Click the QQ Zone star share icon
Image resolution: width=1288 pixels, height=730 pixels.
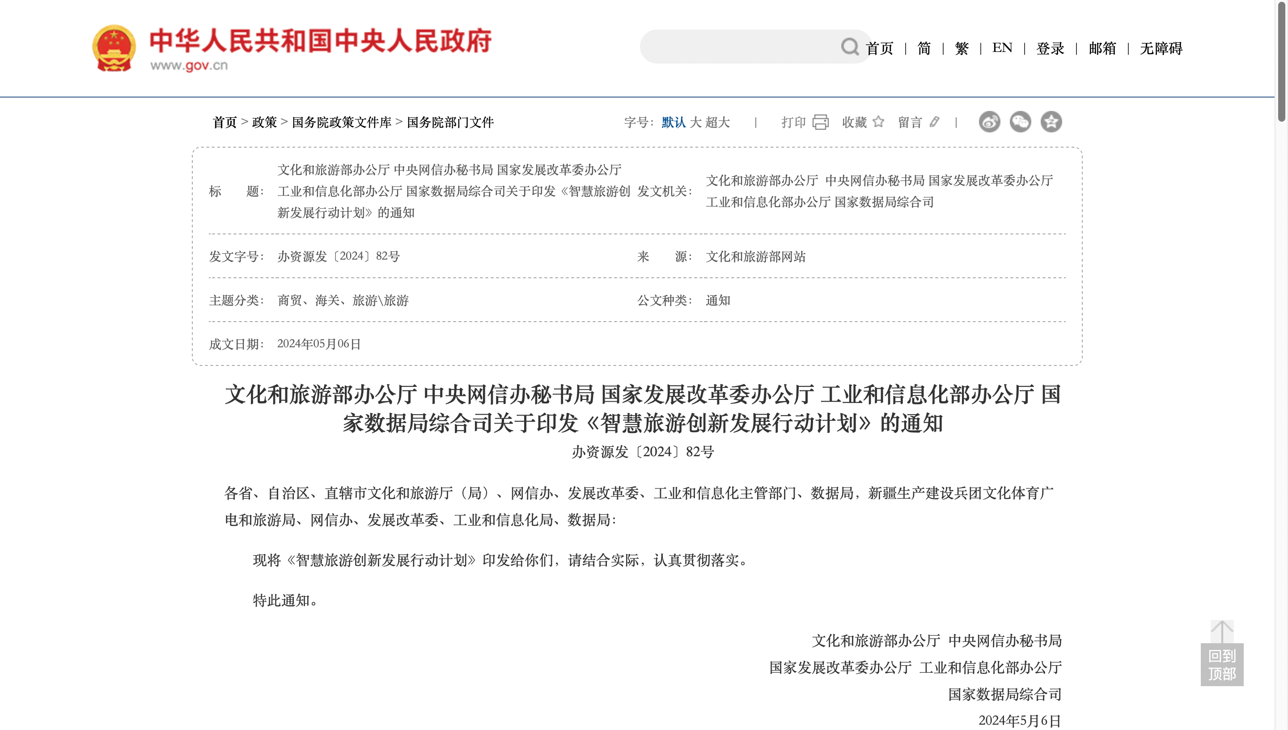(1051, 122)
